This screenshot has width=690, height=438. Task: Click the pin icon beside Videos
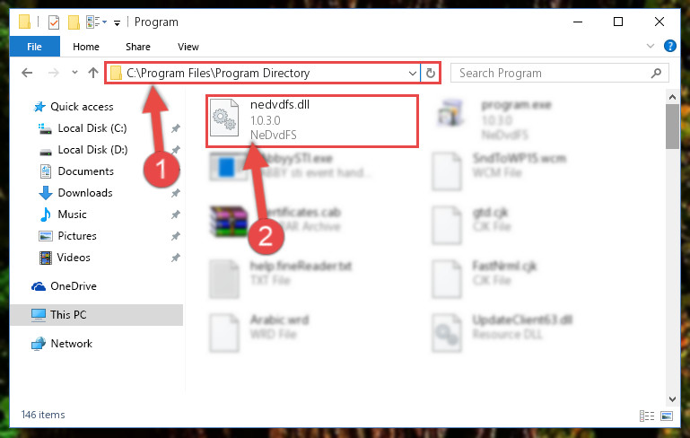176,258
